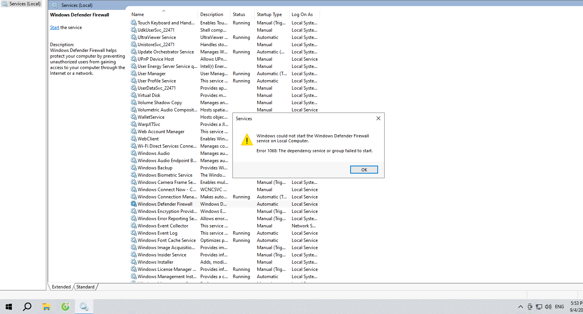Viewport: 583px width, 314px height.
Task: Select the Windows Management Instrumentation row
Action: 225,277
